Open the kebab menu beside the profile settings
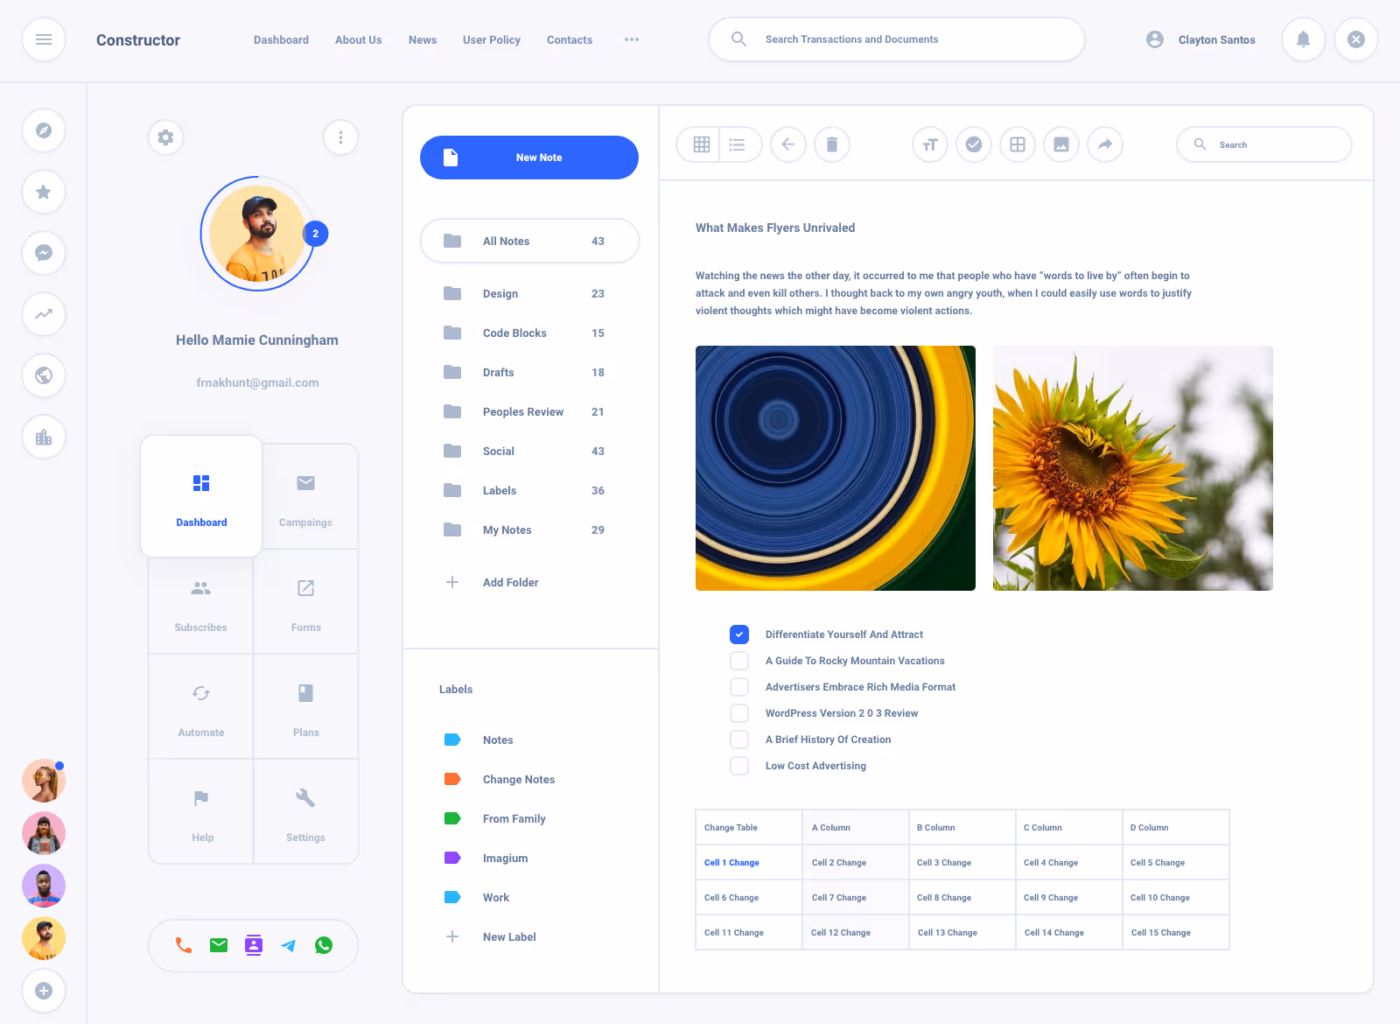 (x=340, y=137)
